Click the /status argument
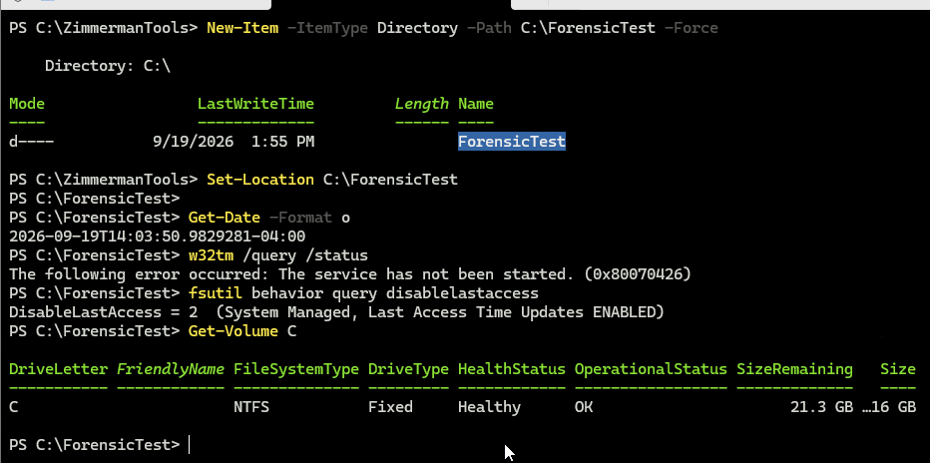Image resolution: width=930 pixels, height=463 pixels. pos(336,255)
